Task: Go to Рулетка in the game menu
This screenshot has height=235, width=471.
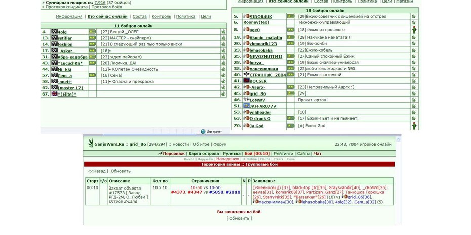Action: click(x=231, y=154)
